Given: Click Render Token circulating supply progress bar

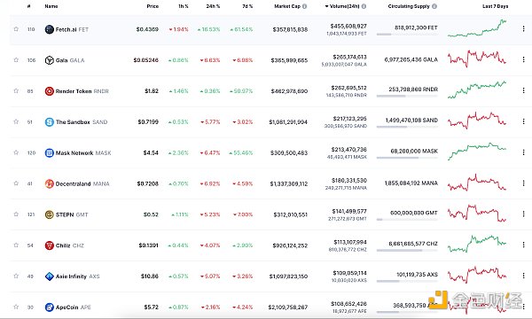Looking at the screenshot, I should [x=407, y=97].
